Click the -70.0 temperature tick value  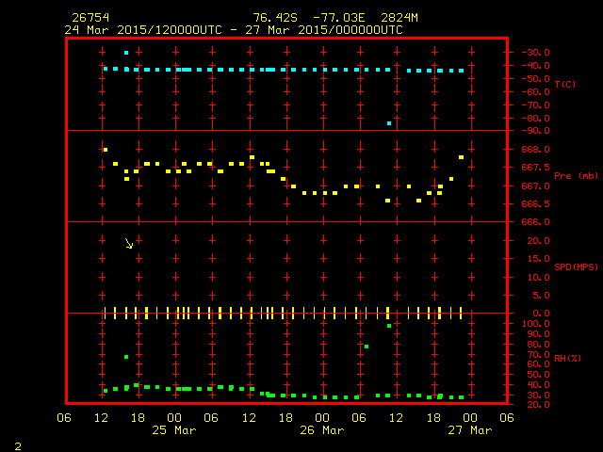pos(535,105)
